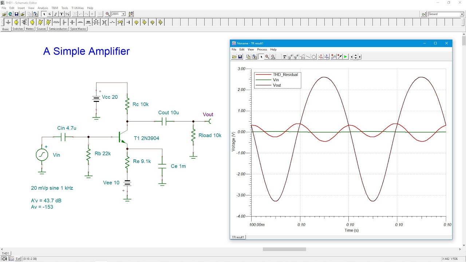The image size is (466, 262).
Task: Redo the last schematic edit
Action: click(x=86, y=14)
